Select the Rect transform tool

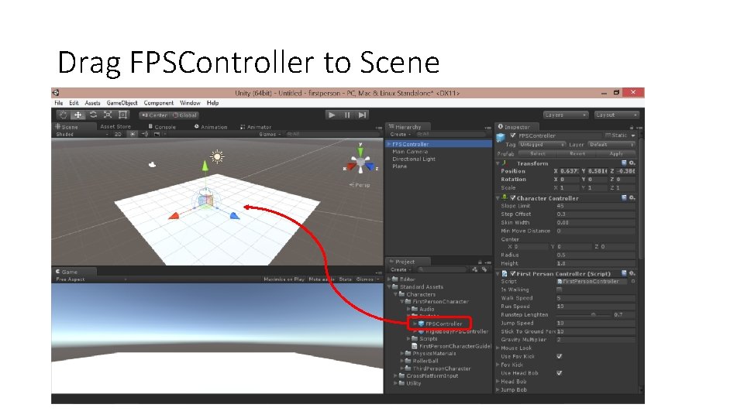click(x=123, y=115)
